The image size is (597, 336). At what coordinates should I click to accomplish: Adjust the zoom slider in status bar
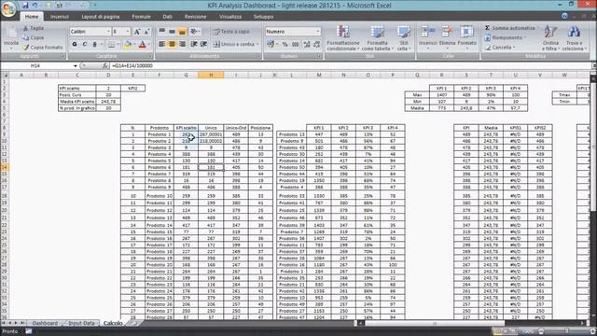tap(566, 331)
